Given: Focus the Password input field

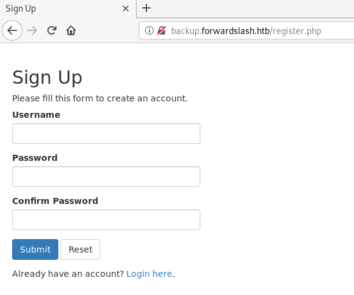Looking at the screenshot, I should click(106, 177).
